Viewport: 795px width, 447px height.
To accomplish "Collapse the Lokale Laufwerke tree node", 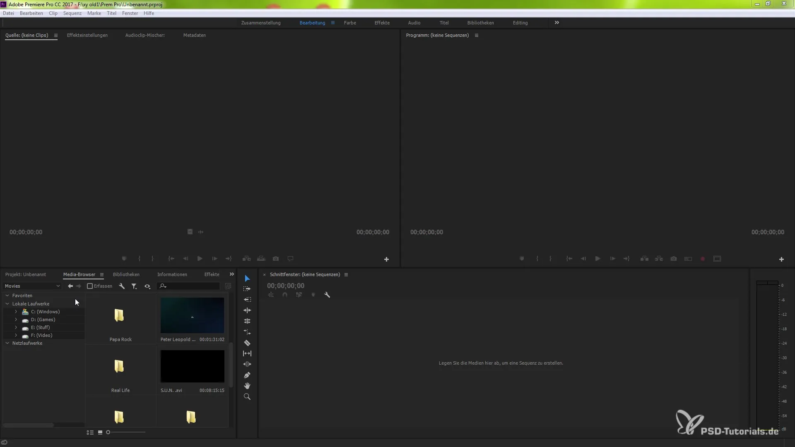I will click(x=7, y=304).
